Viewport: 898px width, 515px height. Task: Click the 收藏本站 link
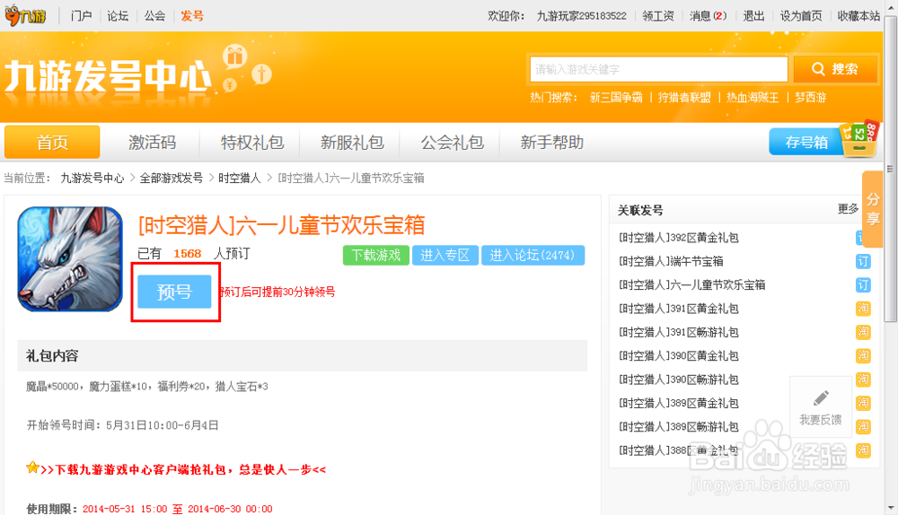point(858,16)
